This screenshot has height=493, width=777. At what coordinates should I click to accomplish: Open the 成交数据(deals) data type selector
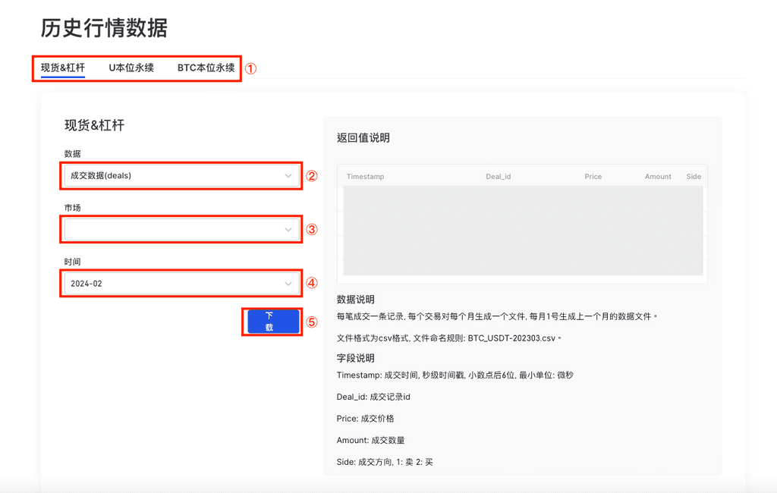click(175, 176)
